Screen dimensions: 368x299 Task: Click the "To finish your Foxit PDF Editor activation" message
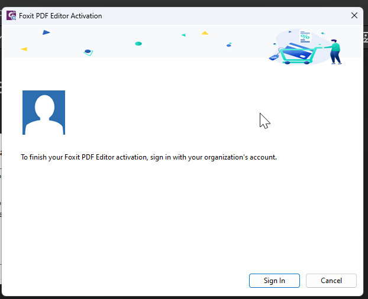pyautogui.click(x=149, y=157)
